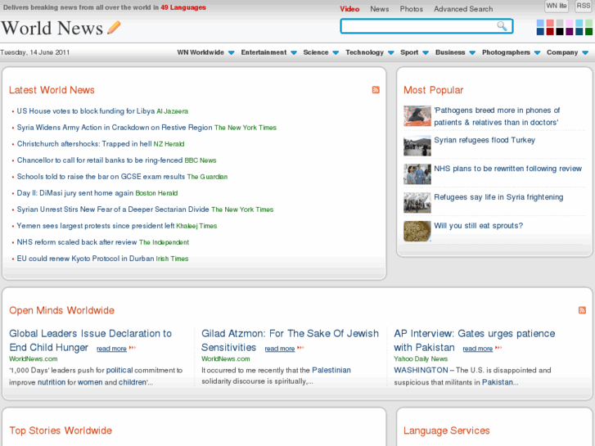Viewport: 595px width, 446px height.
Task: Open the NHS plans rewritten thumbnail
Action: tap(417, 174)
